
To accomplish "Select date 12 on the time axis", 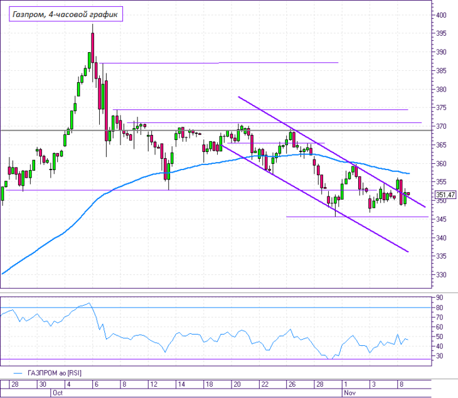I will pos(154,384).
